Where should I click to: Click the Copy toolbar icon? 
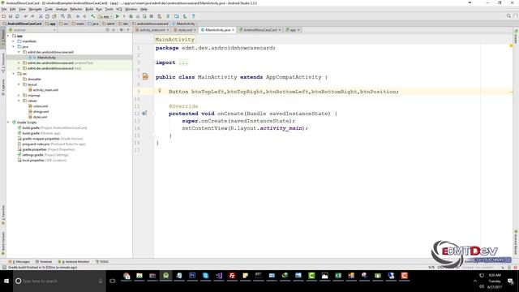click(47, 16)
